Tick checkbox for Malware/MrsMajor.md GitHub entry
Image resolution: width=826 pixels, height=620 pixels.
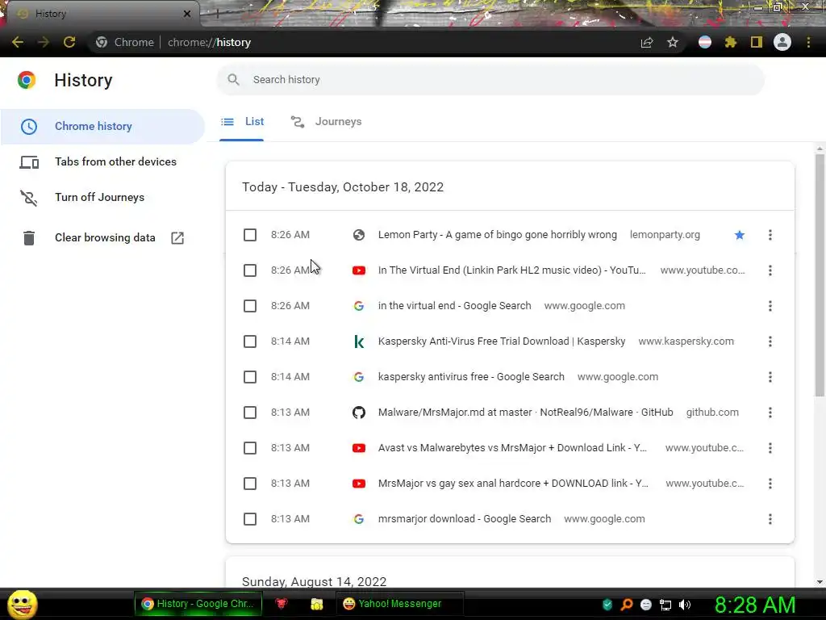coord(250,413)
